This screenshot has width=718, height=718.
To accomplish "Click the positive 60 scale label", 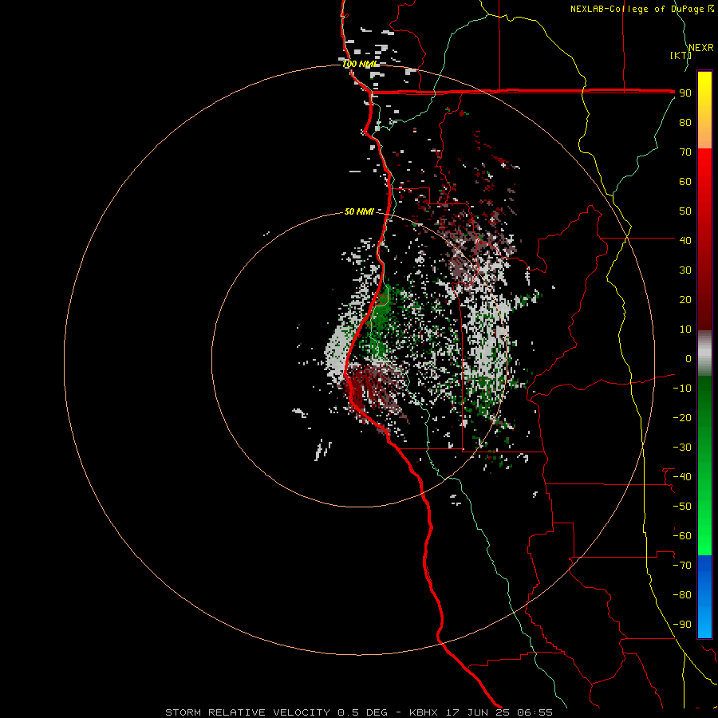I will tap(685, 182).
